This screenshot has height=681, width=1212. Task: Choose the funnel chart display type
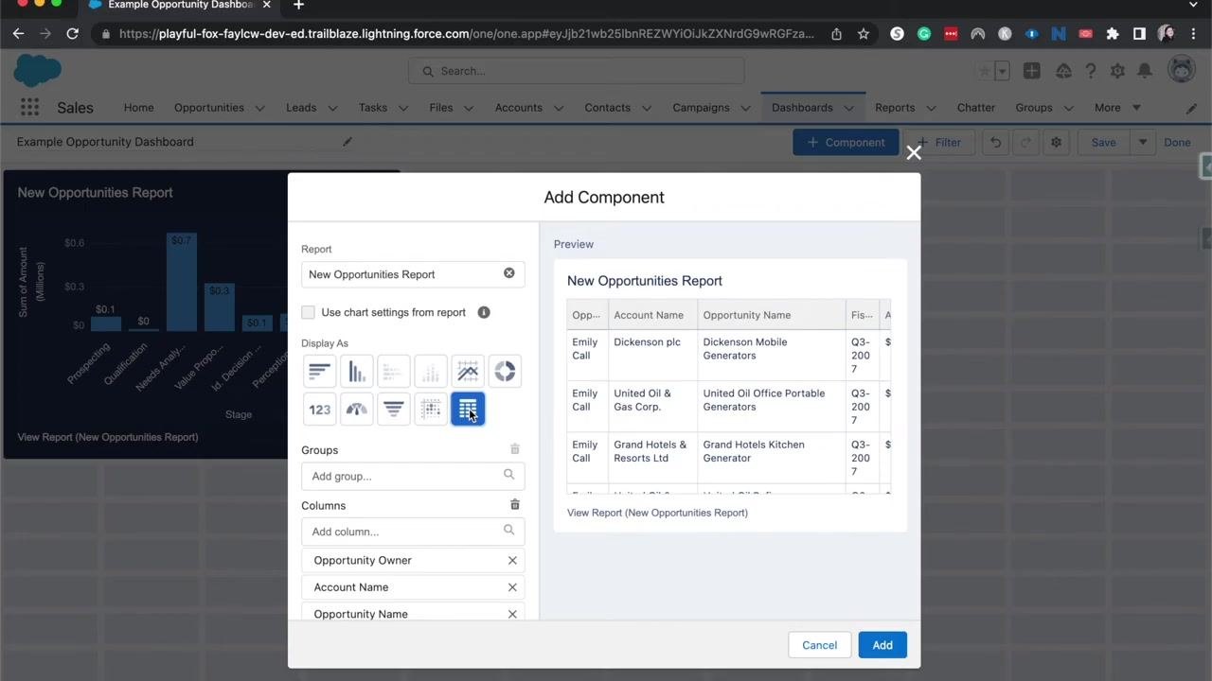coord(394,410)
